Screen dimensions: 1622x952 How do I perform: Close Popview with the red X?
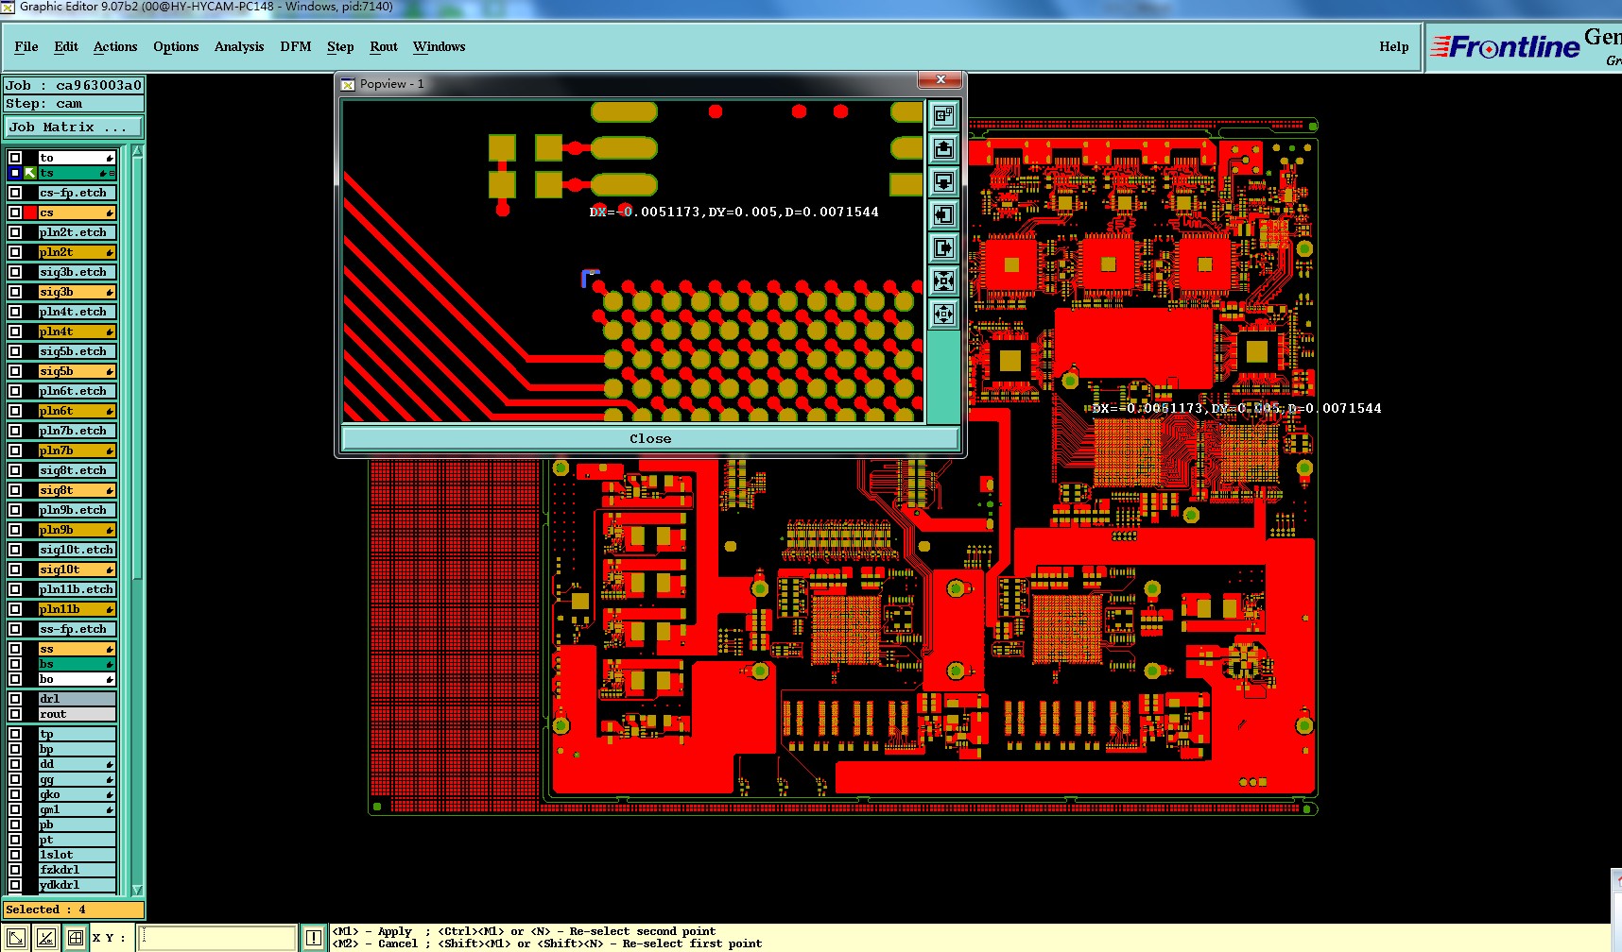(940, 79)
